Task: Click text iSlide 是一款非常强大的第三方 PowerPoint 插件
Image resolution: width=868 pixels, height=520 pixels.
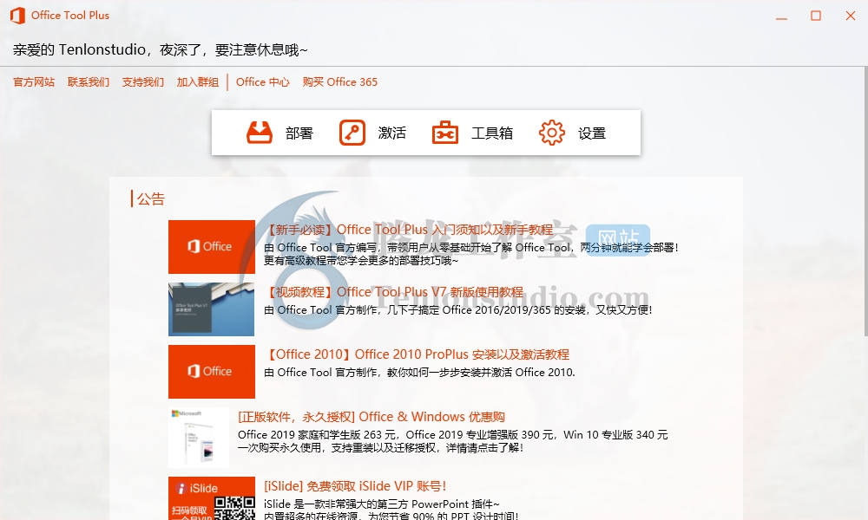Action: [381, 504]
